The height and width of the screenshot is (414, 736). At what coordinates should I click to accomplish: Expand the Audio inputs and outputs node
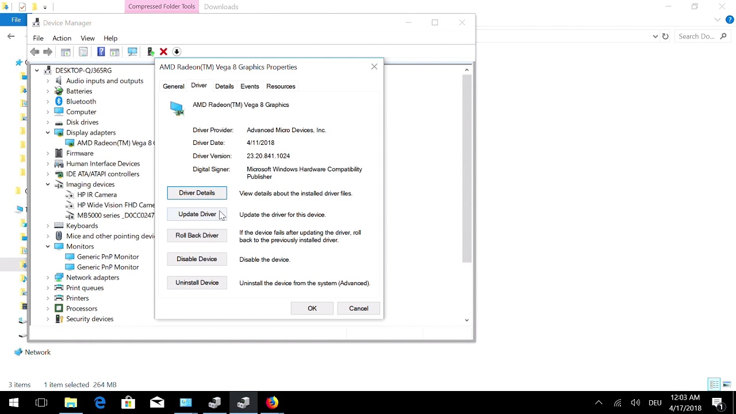[48, 81]
